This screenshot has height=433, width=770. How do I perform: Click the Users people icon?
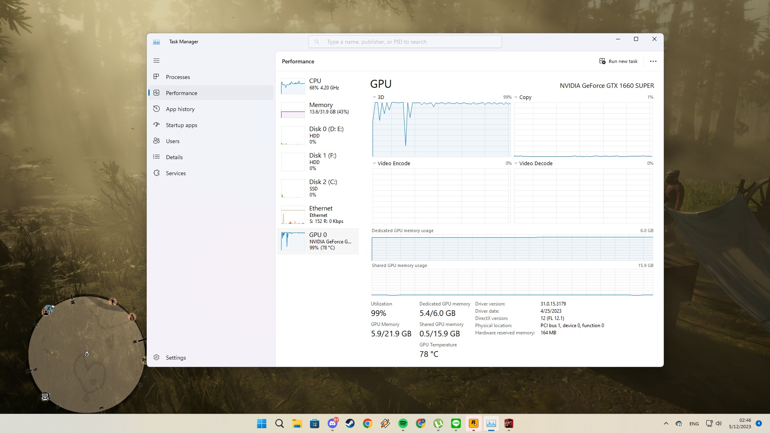pyautogui.click(x=156, y=141)
